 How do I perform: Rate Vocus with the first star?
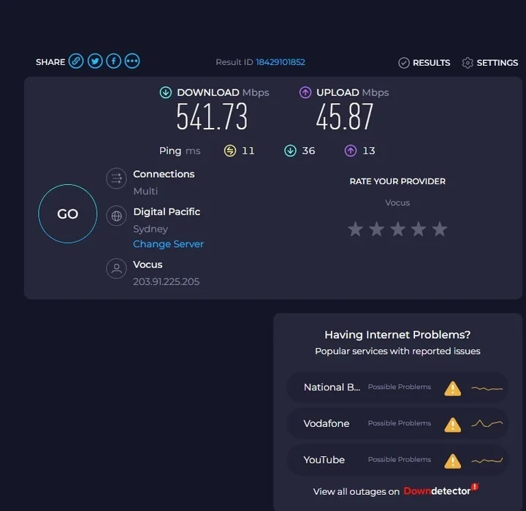pyautogui.click(x=356, y=230)
